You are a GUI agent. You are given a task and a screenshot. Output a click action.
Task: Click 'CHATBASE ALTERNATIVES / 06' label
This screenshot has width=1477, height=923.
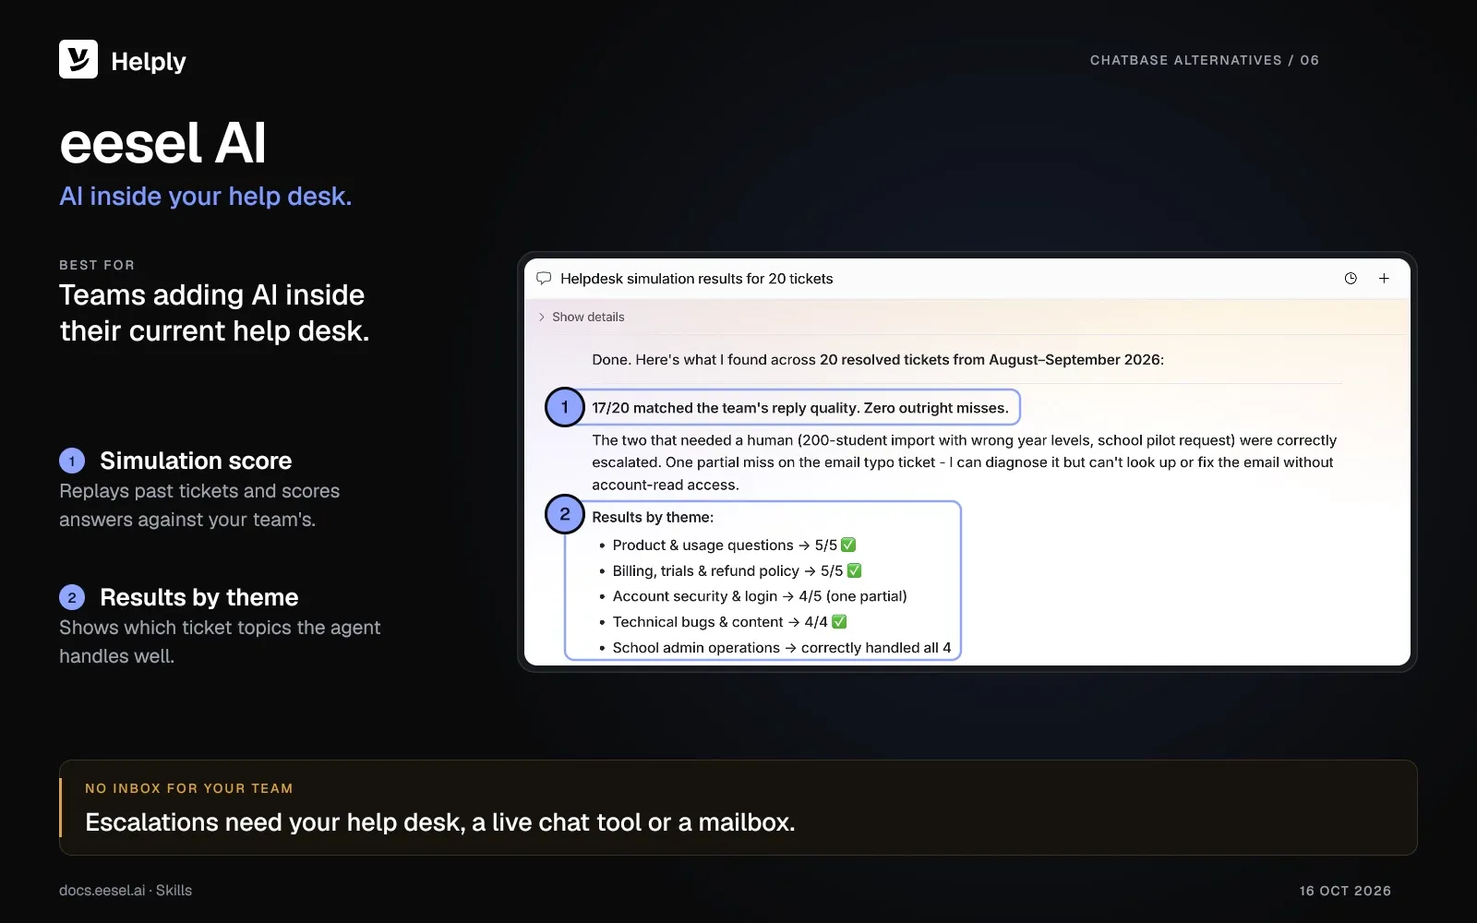(x=1205, y=60)
